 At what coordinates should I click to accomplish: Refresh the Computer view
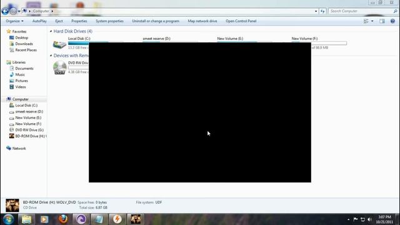322,11
